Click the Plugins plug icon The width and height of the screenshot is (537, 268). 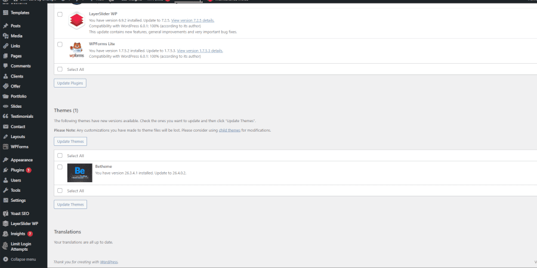(5, 170)
